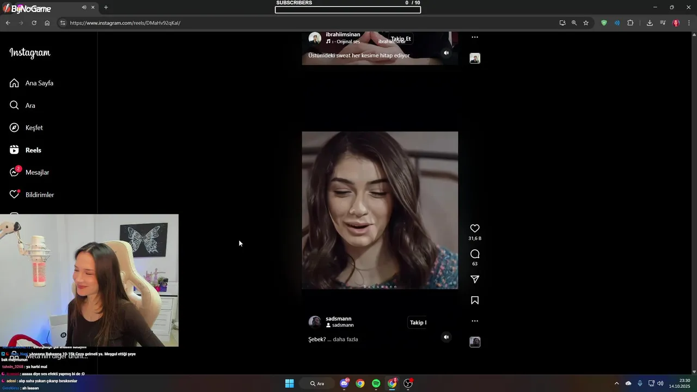The height and width of the screenshot is (392, 697).
Task: Install the app with the address bar install icon
Action: [563, 23]
